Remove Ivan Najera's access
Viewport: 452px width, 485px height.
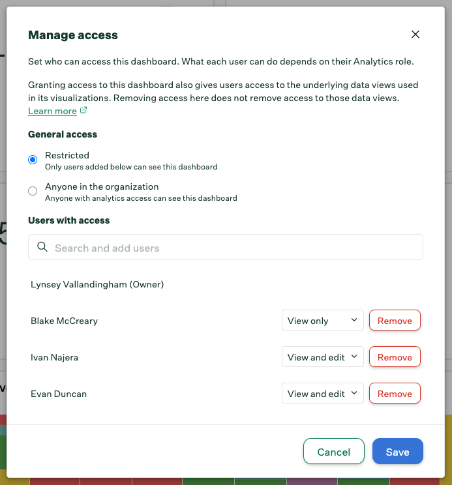point(395,357)
